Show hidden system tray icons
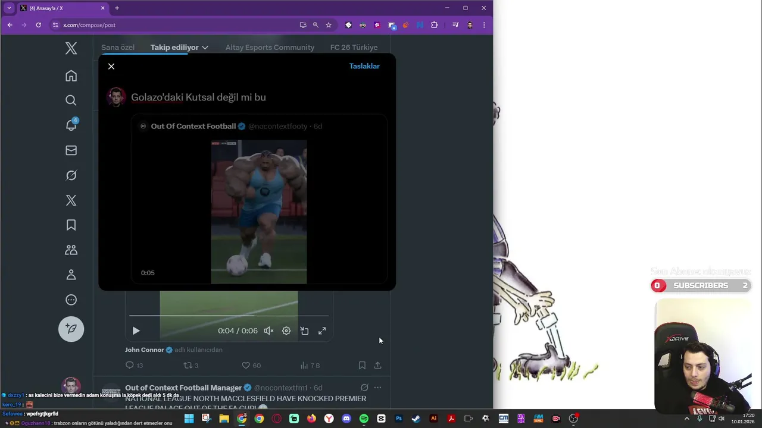This screenshot has height=428, width=762. pos(686,418)
